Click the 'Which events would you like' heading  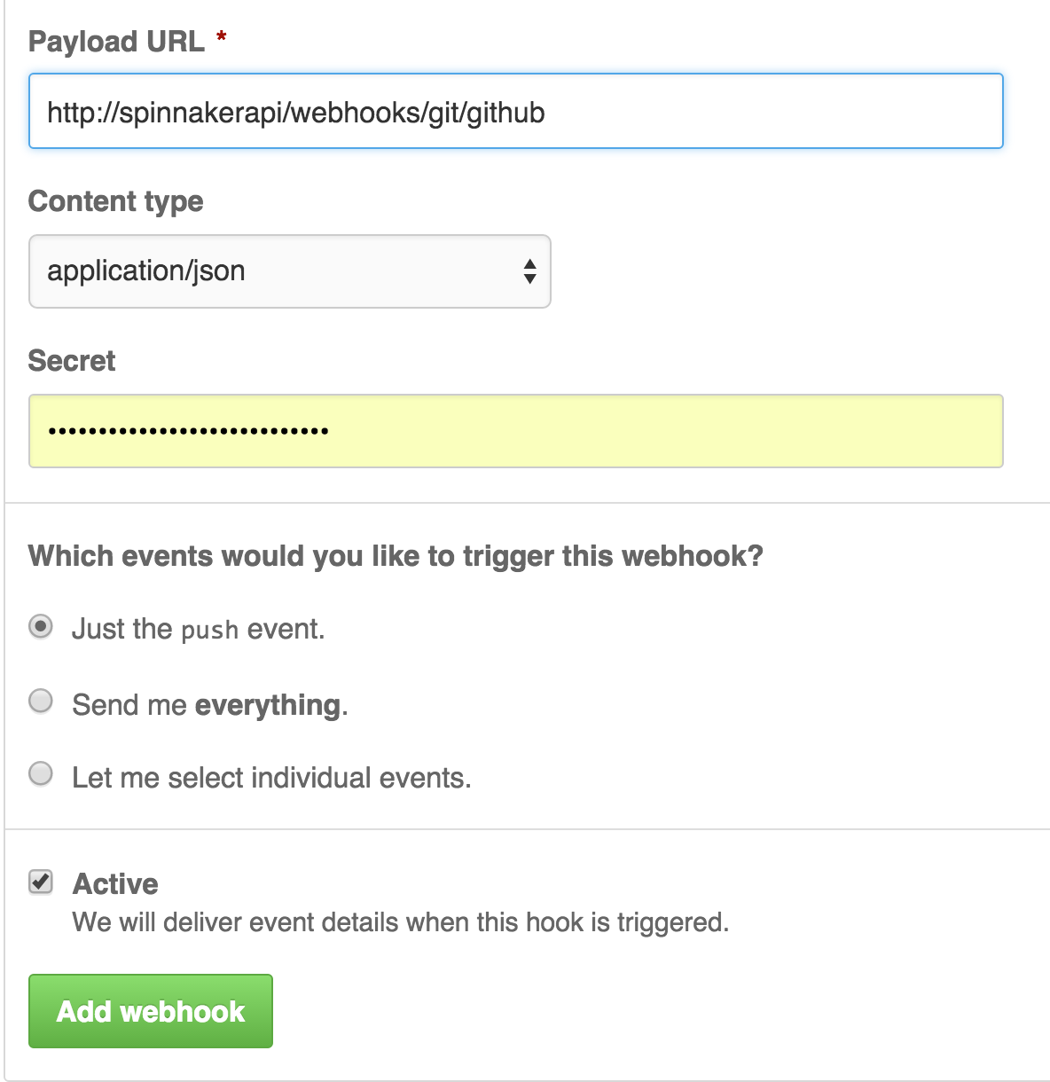[396, 556]
